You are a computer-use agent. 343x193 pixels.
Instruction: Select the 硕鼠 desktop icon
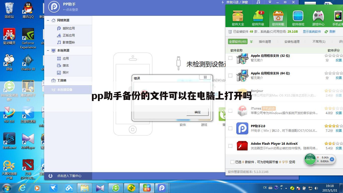coord(9,63)
